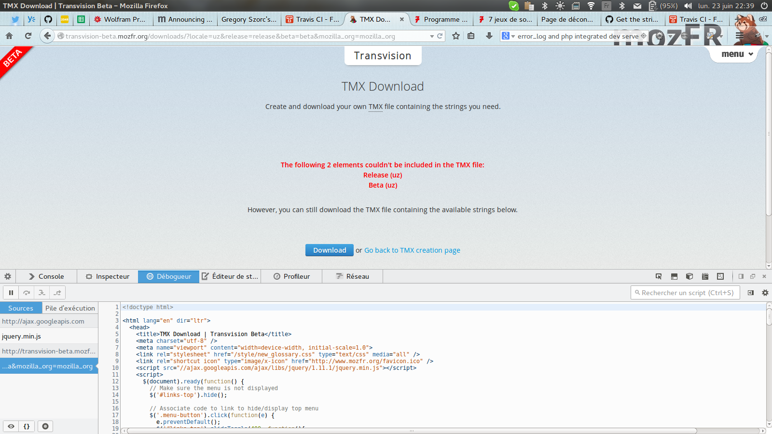772x434 pixels.
Task: Select the Débogueur devtools tab
Action: coord(169,276)
